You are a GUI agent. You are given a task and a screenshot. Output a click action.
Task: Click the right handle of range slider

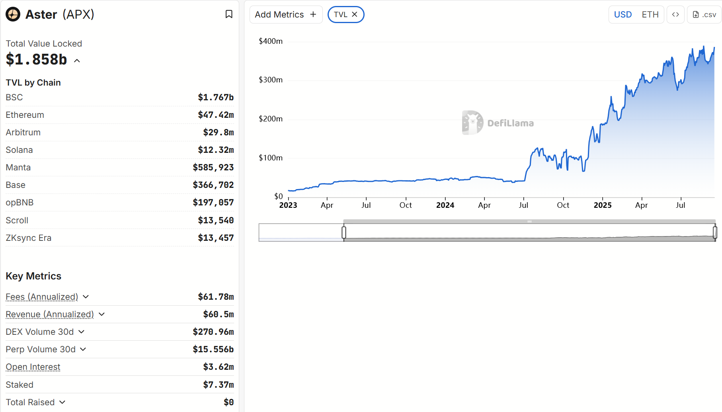tap(715, 232)
